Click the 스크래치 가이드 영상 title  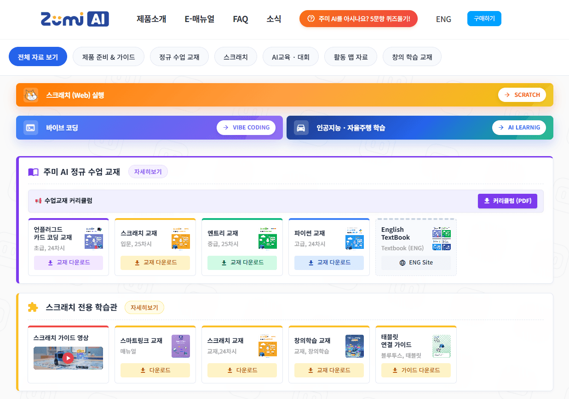[x=61, y=338]
